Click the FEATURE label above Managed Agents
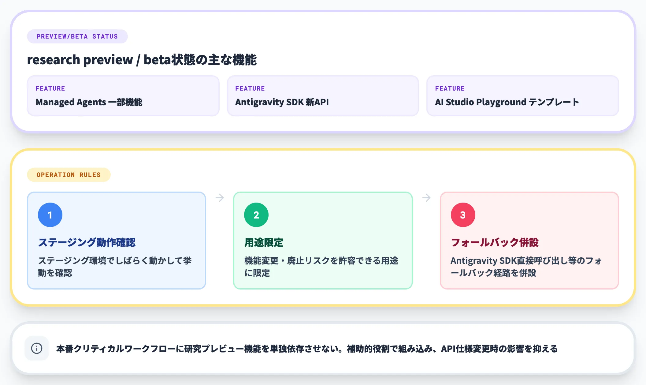646x385 pixels. (50, 88)
